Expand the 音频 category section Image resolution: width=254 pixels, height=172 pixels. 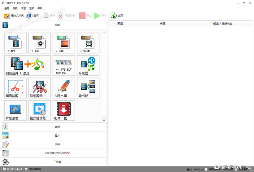[54, 127]
